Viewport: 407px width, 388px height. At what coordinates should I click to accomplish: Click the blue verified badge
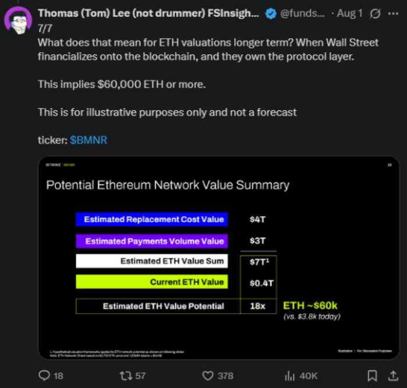point(271,14)
